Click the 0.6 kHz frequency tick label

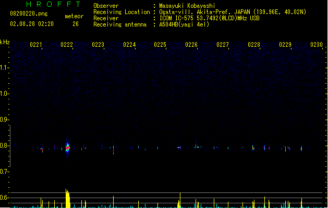[x=4, y=198]
